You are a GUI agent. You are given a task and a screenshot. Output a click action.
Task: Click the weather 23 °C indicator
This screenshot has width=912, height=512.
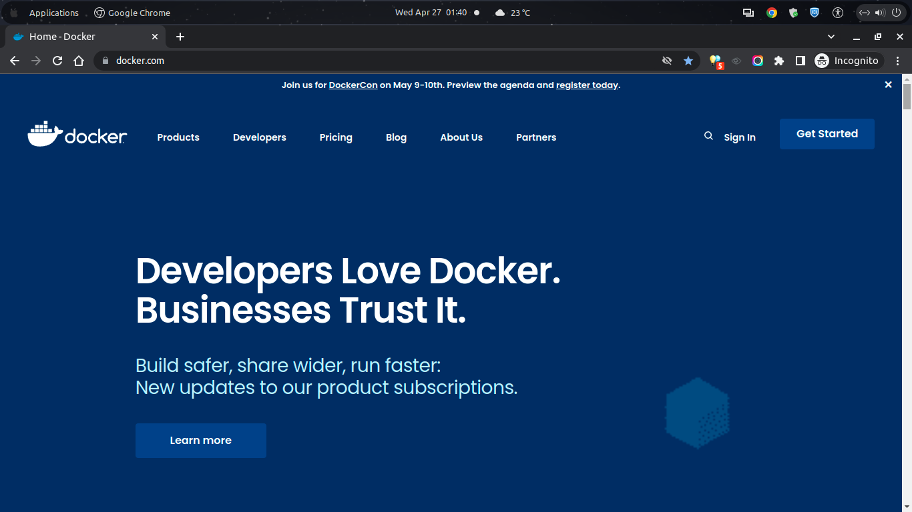point(513,13)
